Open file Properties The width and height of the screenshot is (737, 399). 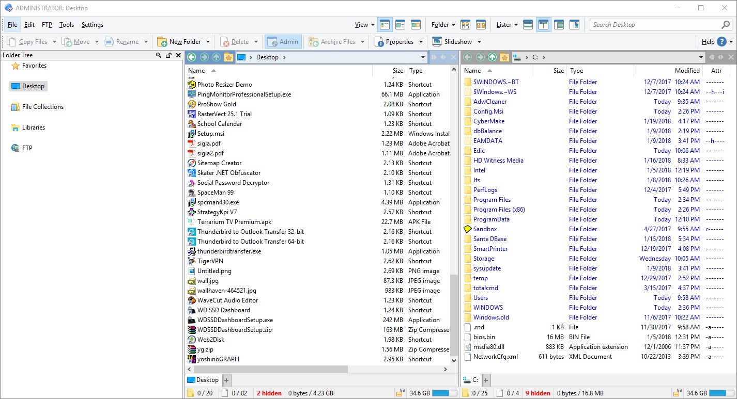394,42
